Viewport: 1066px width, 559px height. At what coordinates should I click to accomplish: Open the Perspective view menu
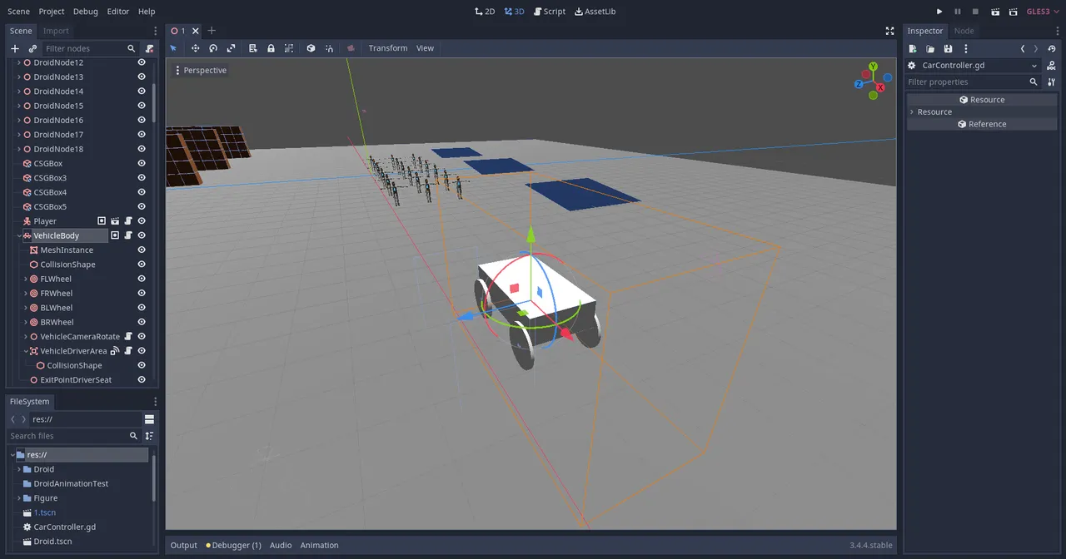tap(204, 70)
